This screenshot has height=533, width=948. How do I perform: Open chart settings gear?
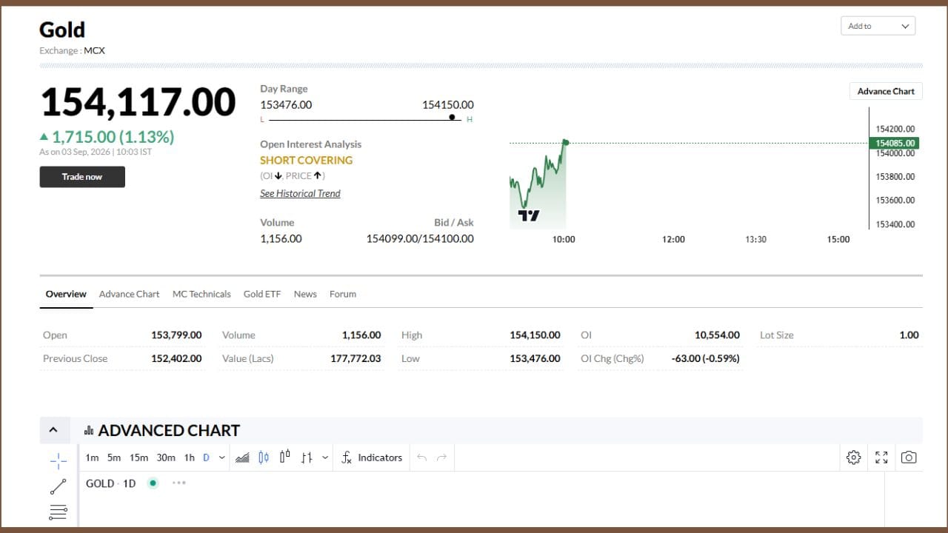(x=853, y=457)
